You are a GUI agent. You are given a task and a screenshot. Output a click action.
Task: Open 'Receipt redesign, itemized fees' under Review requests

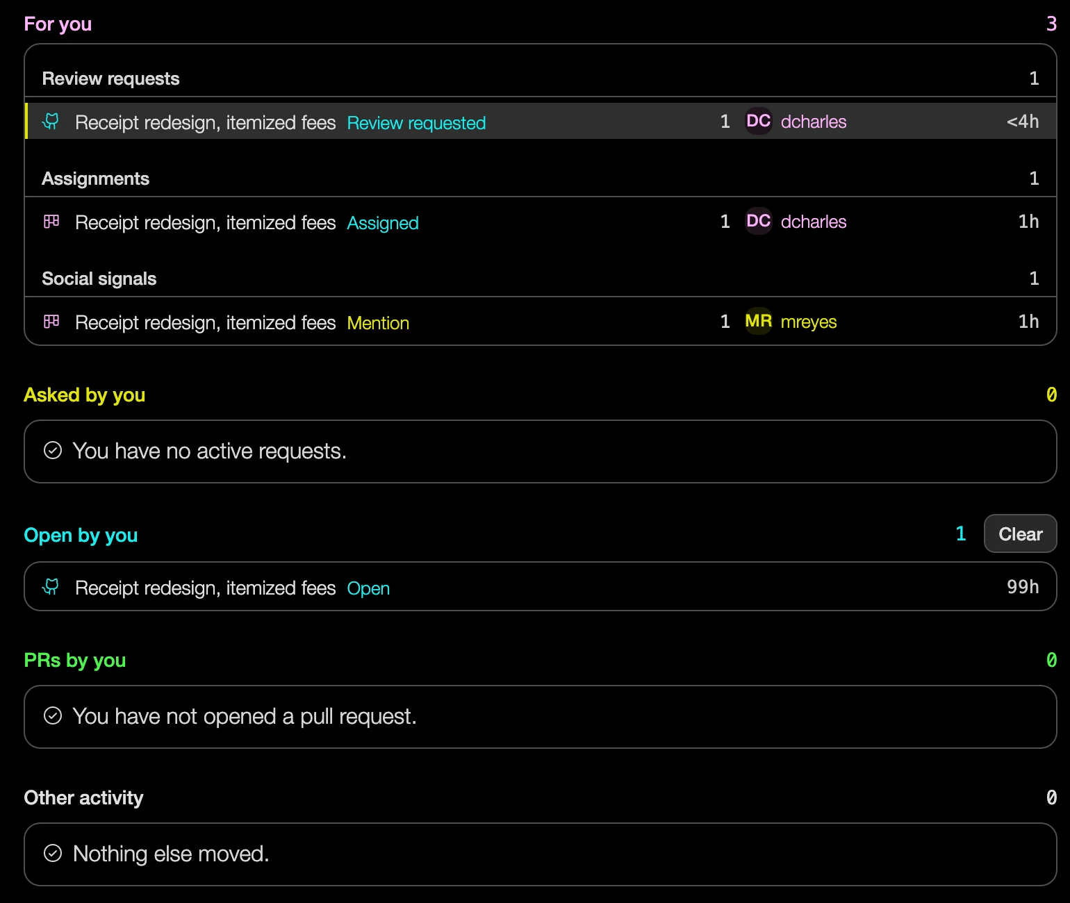click(x=205, y=123)
